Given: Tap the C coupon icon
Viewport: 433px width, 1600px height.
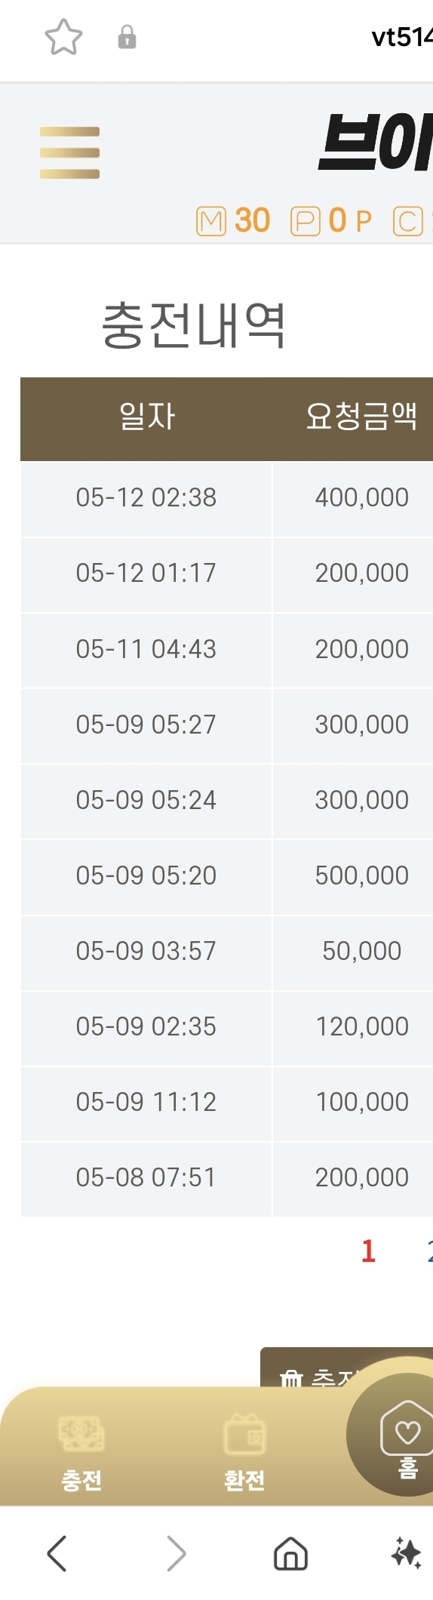Looking at the screenshot, I should pyautogui.click(x=408, y=221).
